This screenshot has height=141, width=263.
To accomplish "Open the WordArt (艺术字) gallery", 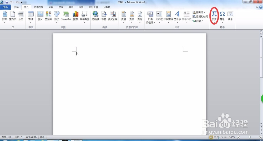I will tap(177, 17).
